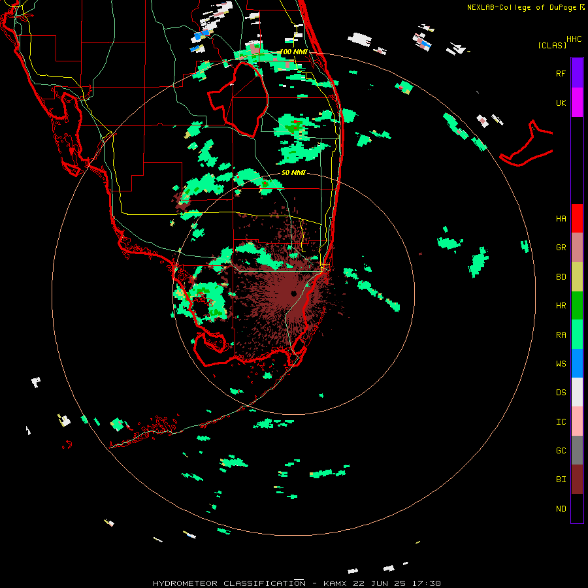Click the DS white legend swatch
The height and width of the screenshot is (588, 588).
(577, 392)
